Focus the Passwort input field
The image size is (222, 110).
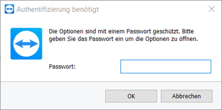pos(166,66)
